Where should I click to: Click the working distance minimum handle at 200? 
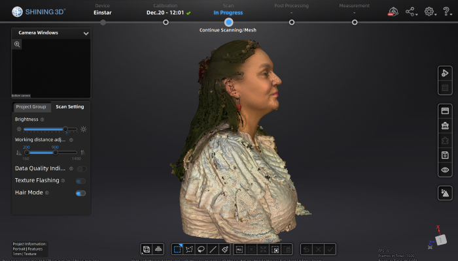coord(27,152)
